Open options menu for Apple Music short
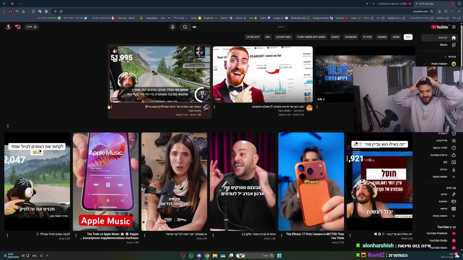 [x=76, y=235]
